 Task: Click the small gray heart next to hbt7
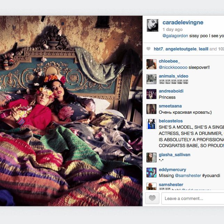tap(149, 49)
